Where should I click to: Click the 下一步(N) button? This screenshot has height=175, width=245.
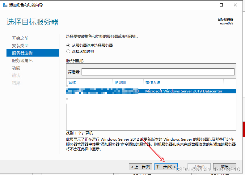click(166, 167)
